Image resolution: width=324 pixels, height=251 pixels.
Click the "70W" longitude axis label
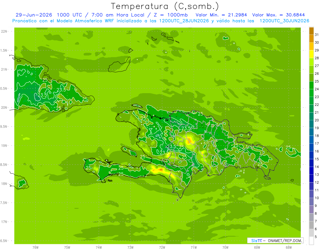click(225, 247)
